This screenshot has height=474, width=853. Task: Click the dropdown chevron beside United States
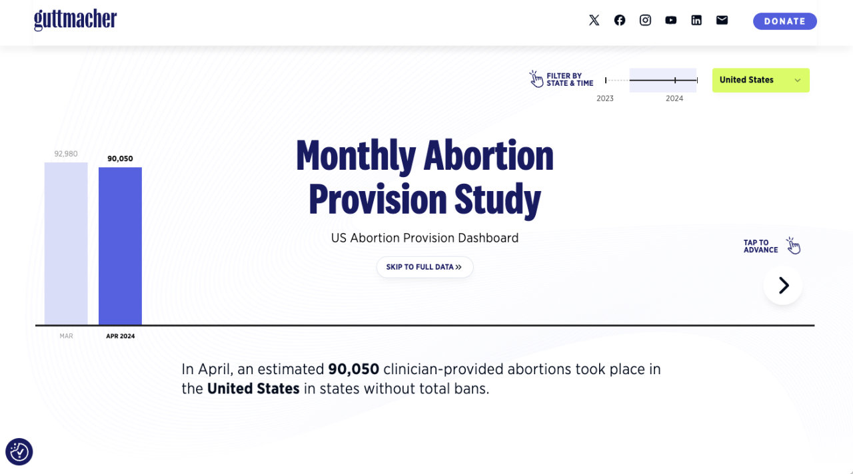[x=797, y=81]
